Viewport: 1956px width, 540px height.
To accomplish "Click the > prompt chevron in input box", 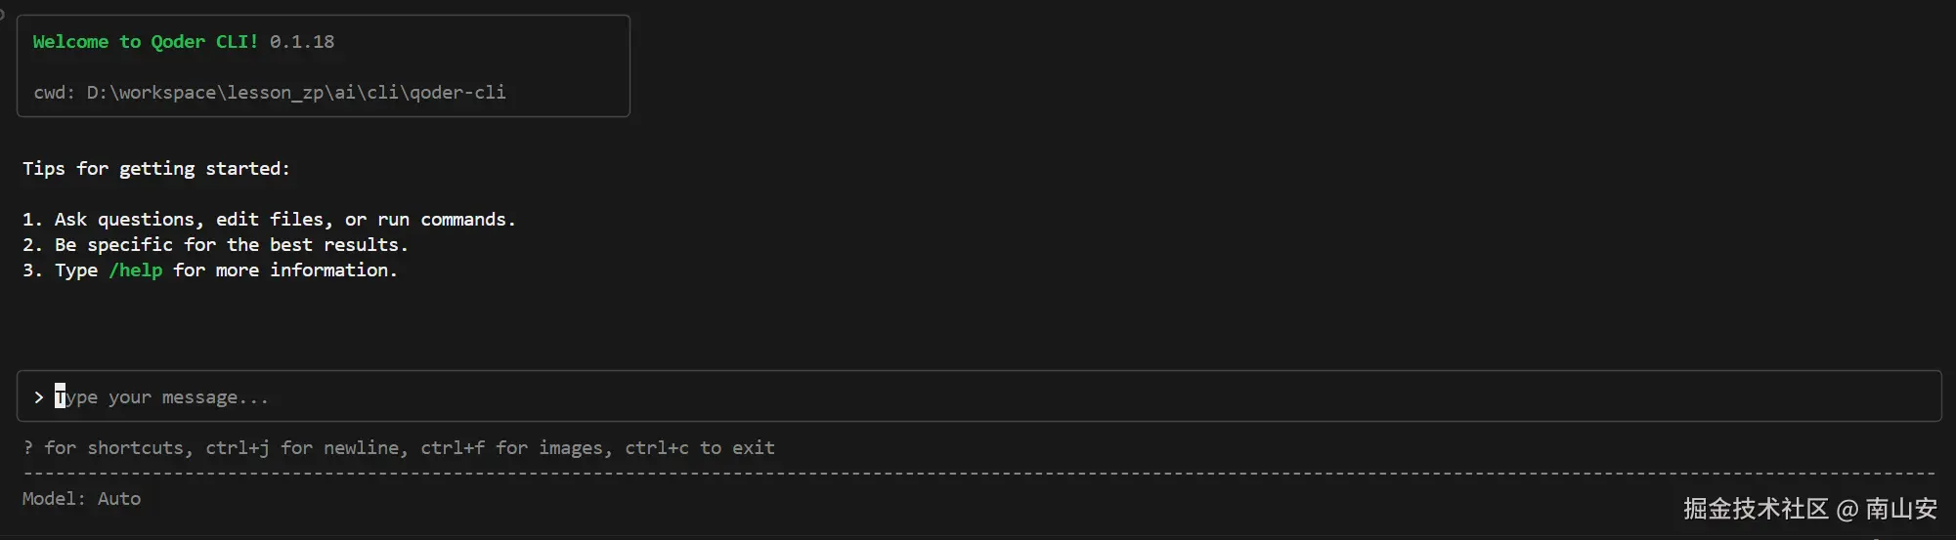I will (38, 397).
